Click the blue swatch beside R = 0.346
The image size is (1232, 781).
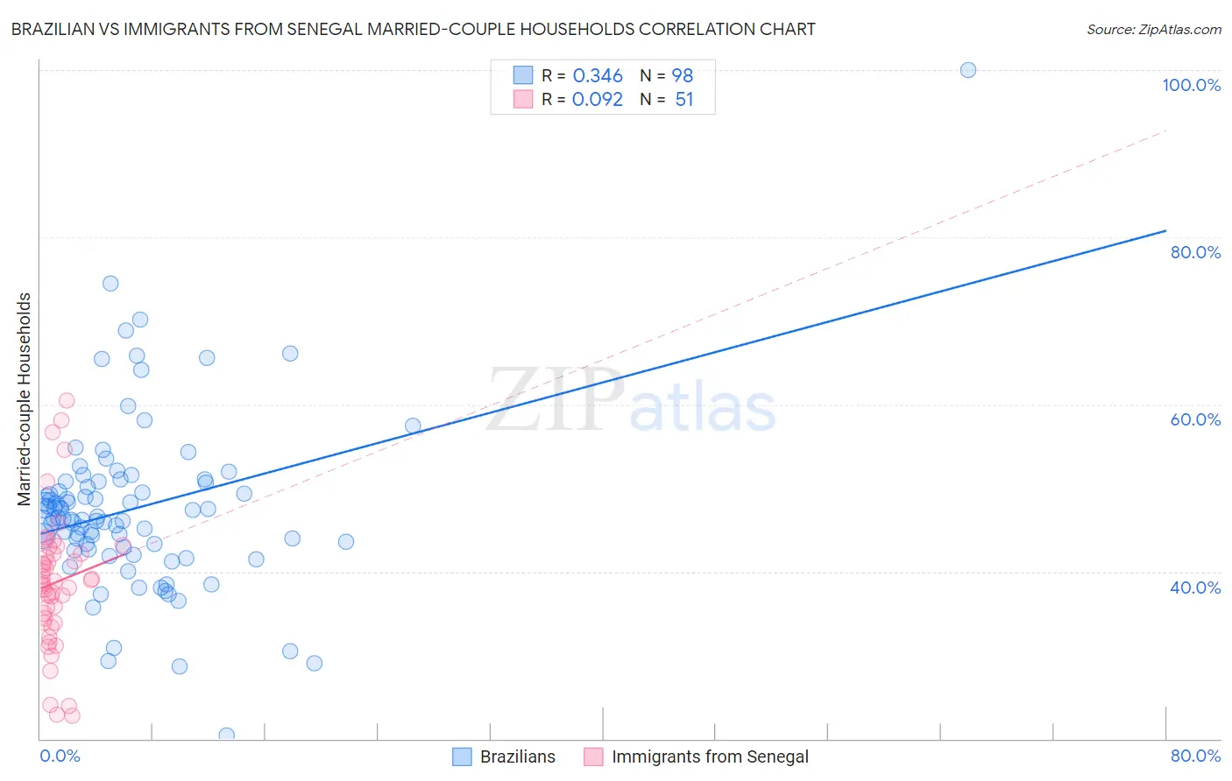523,75
